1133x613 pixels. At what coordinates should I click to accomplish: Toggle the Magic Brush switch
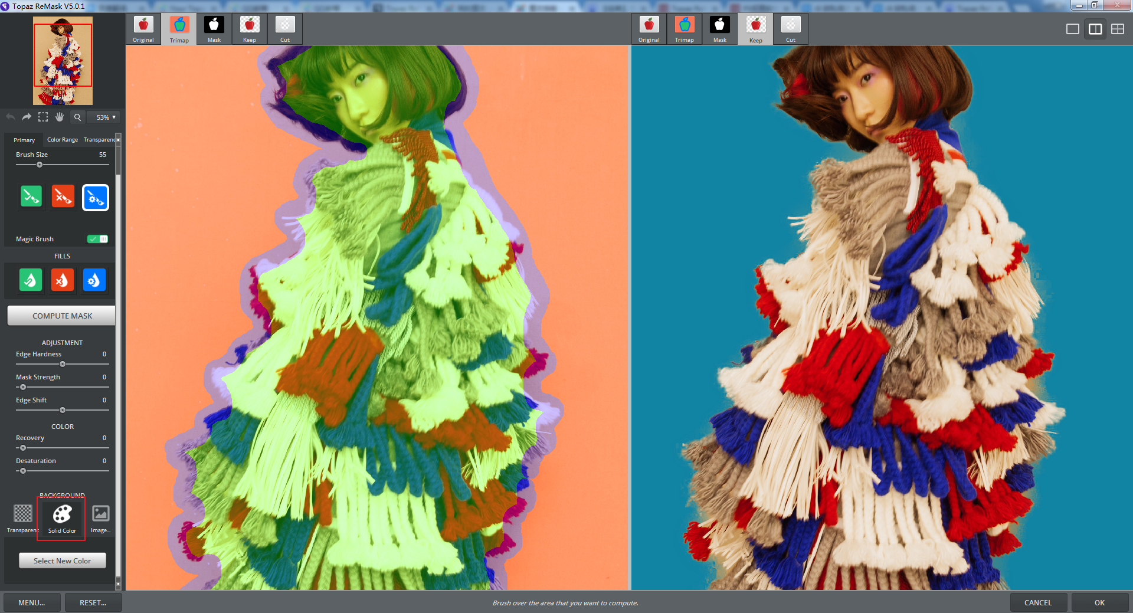(x=98, y=239)
